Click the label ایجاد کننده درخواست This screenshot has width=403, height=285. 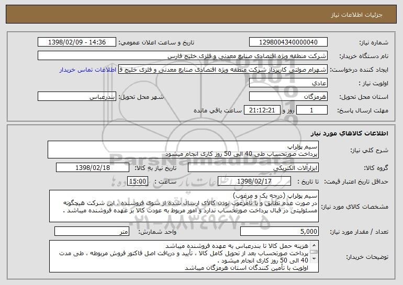click(359, 70)
